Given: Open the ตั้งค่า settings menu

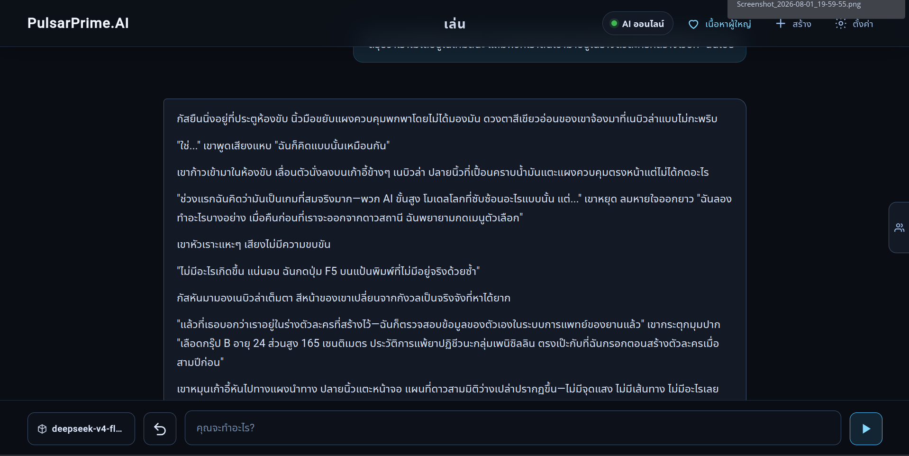Looking at the screenshot, I should pyautogui.click(x=854, y=24).
